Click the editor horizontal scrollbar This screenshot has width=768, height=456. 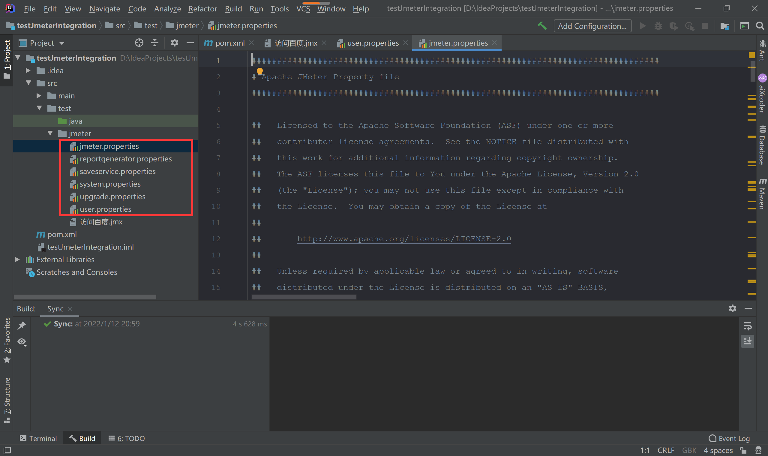pos(304,297)
